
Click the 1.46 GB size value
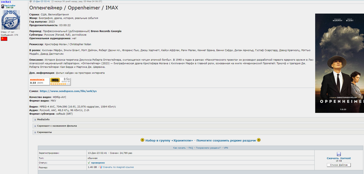tap(92, 167)
